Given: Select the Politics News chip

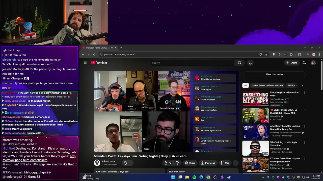Looking at the screenshot, I should click(x=292, y=85).
